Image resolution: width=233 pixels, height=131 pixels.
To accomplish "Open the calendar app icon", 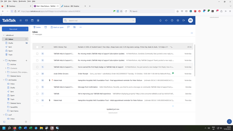I will [x=32, y=20].
